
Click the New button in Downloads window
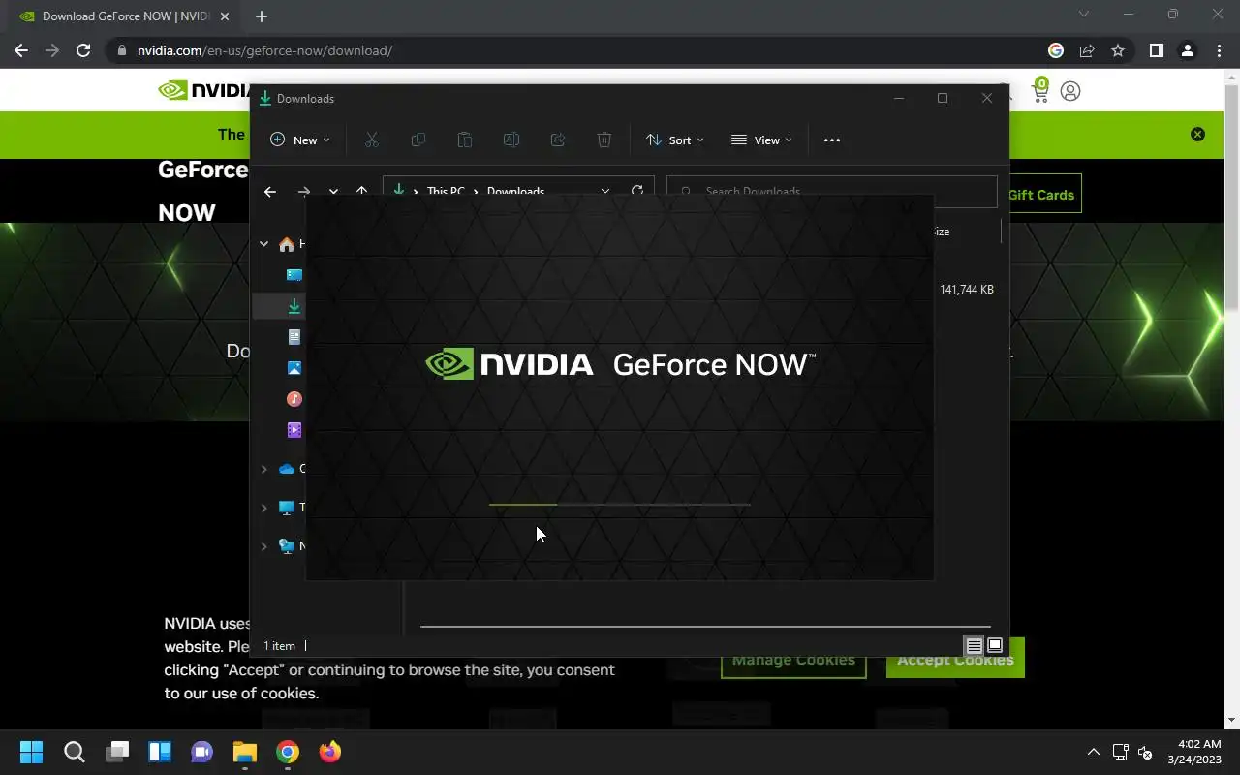pos(299,139)
